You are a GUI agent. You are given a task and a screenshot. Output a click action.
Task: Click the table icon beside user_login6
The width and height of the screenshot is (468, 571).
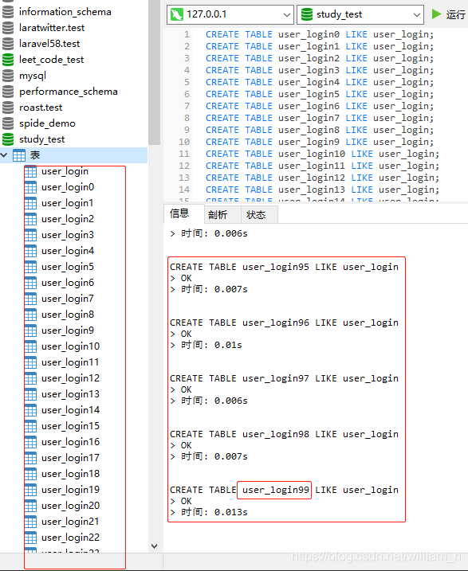[x=30, y=283]
